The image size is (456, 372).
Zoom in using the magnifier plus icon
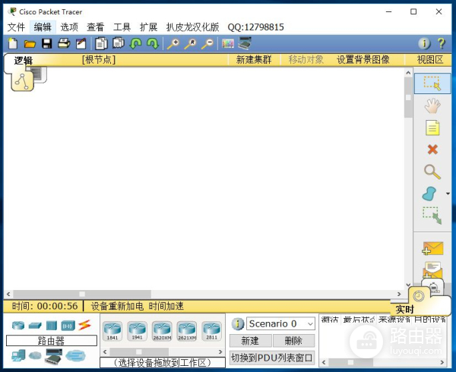coord(173,44)
